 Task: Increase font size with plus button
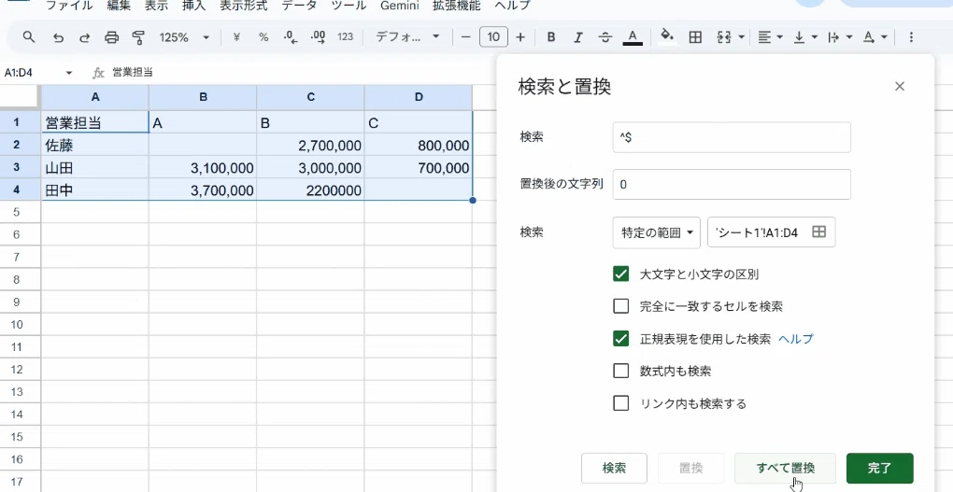[520, 37]
